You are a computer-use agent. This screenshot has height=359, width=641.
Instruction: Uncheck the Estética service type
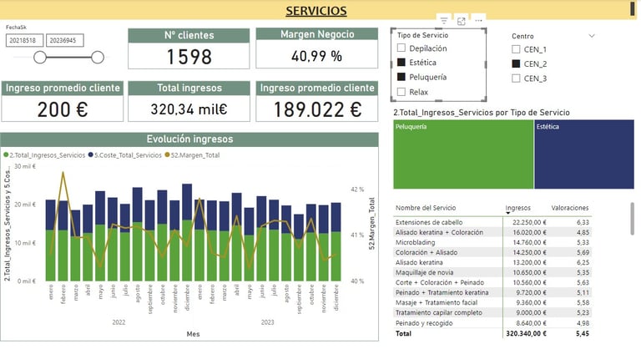point(401,62)
